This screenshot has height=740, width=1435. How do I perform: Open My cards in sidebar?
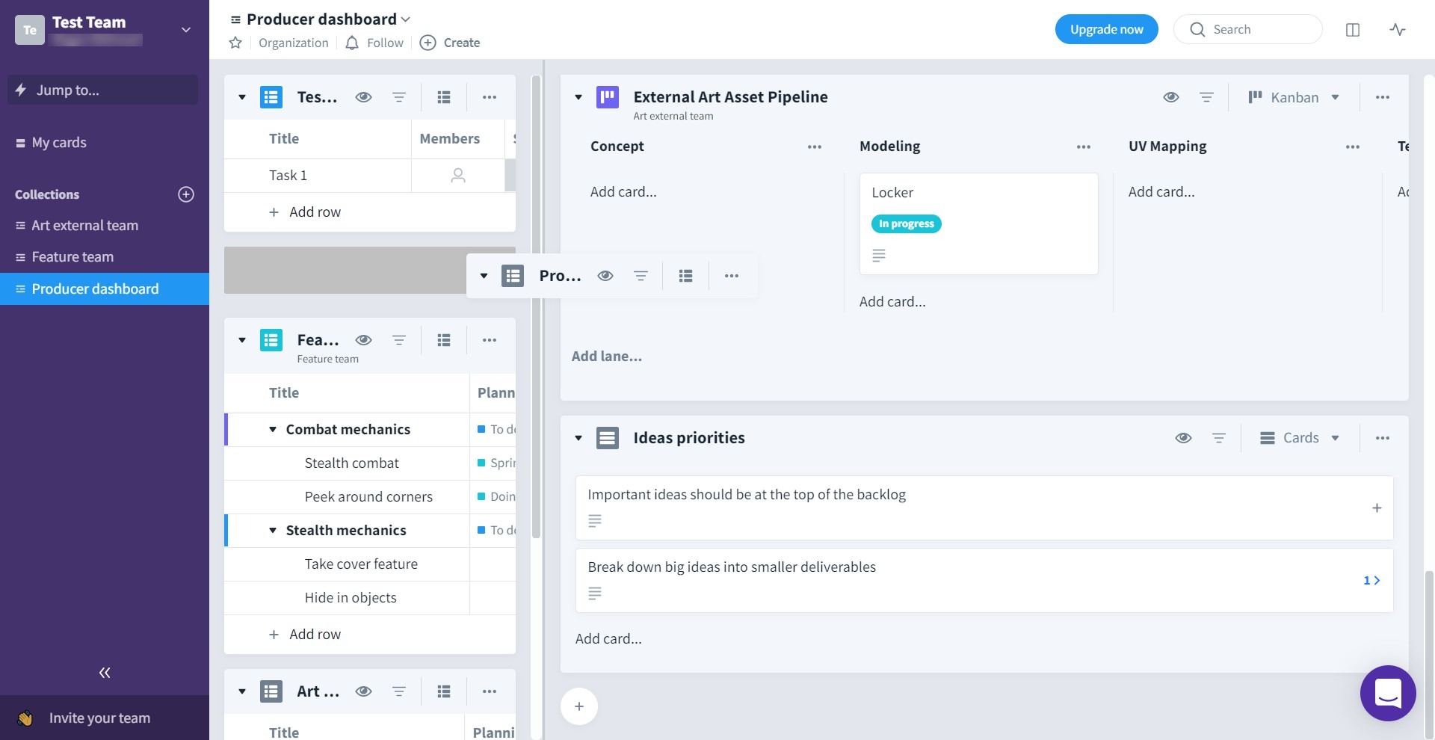58,143
